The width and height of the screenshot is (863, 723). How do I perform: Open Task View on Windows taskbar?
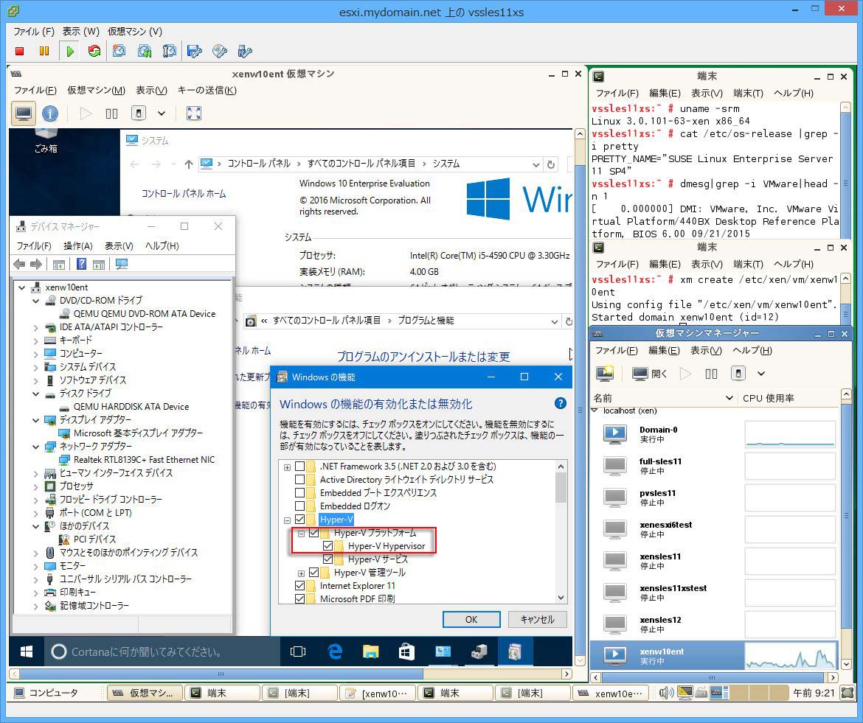[x=298, y=652]
